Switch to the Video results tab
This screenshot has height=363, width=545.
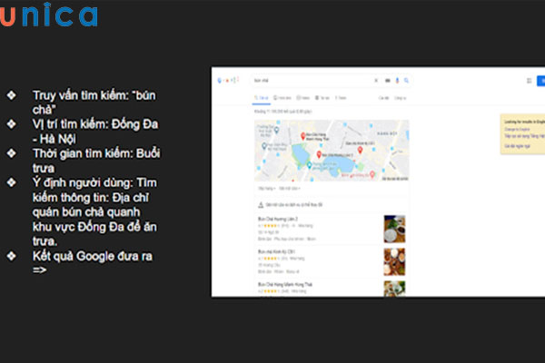[x=303, y=98]
